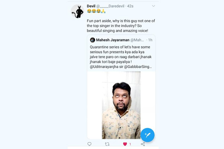Image resolution: width=224 pixels, height=149 pixels.
Task: Click the 1h quoted tweet timestamp
Action: pos(150,40)
